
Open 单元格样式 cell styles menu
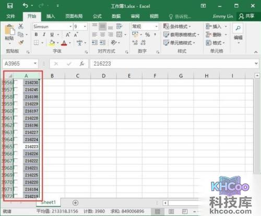(179, 43)
